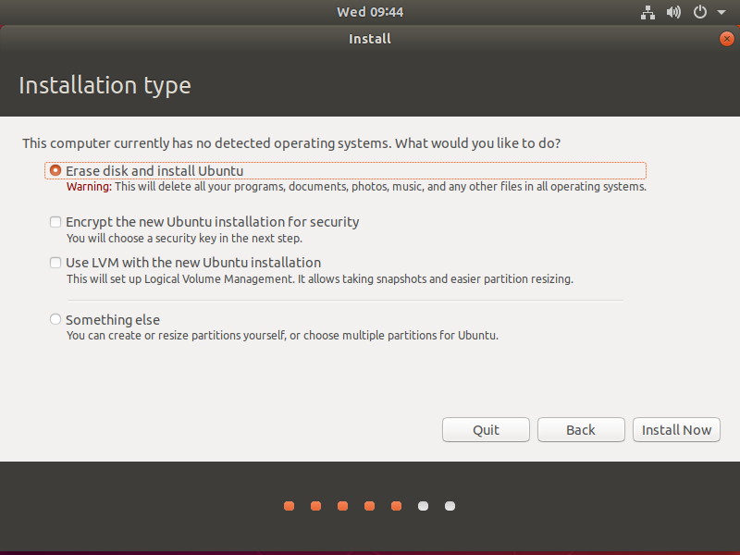Enable Encrypt the new Ubuntu installation

[56, 222]
